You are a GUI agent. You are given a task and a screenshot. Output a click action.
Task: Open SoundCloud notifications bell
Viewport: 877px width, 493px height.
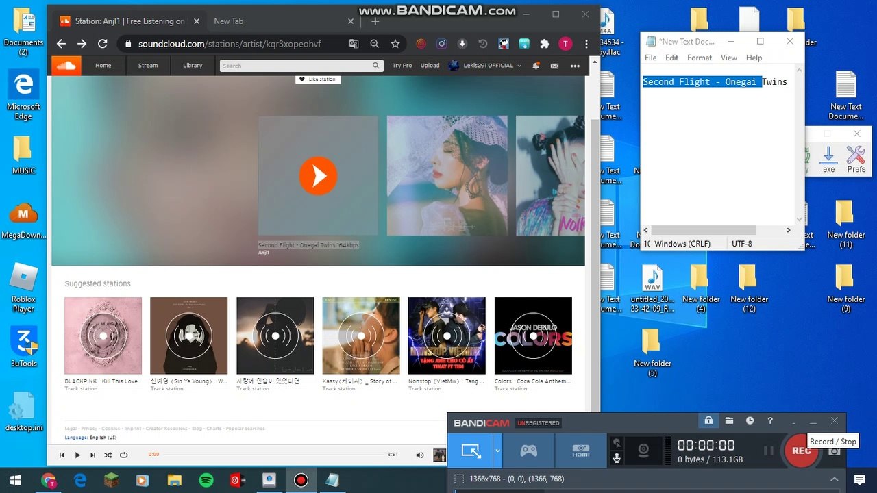pos(536,66)
